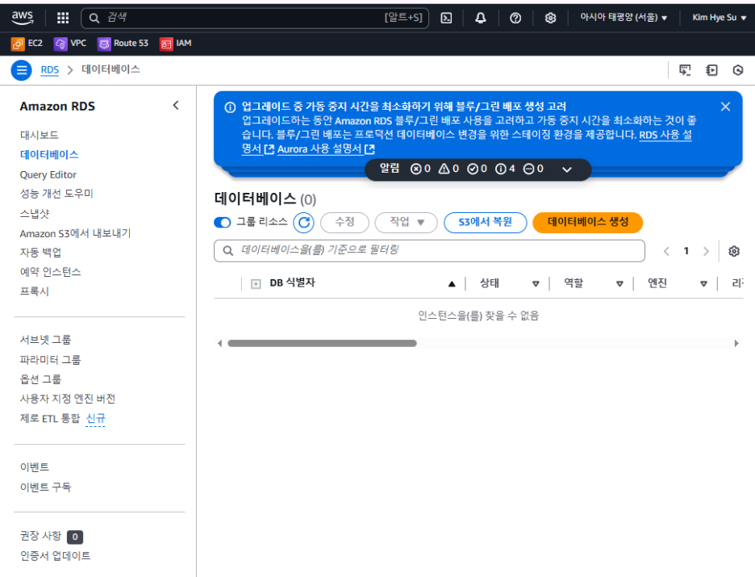Viewport: 755px width, 577px height.
Task: Select 데이터베이스 in the sidebar
Action: point(49,155)
